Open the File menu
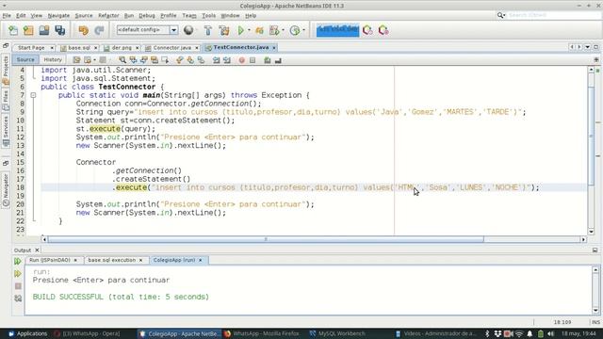The image size is (603, 339). tap(7, 15)
